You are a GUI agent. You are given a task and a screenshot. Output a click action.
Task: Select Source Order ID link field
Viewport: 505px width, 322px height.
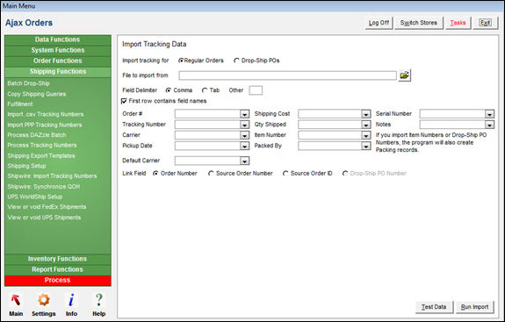pos(285,174)
